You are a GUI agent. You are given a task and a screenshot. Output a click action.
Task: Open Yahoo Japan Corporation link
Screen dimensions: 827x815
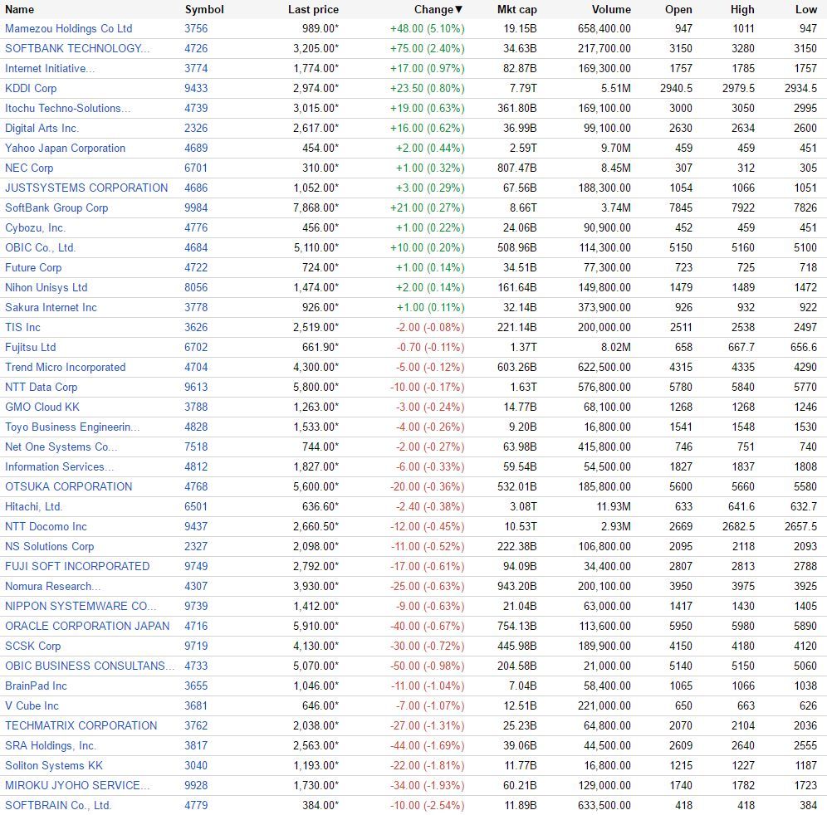(66, 148)
